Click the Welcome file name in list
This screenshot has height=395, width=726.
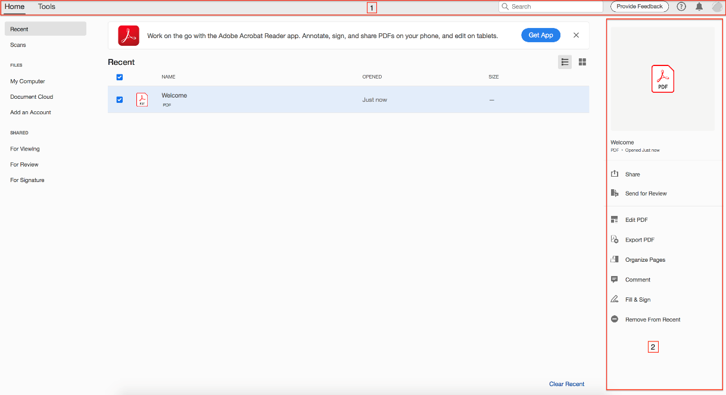(x=175, y=95)
